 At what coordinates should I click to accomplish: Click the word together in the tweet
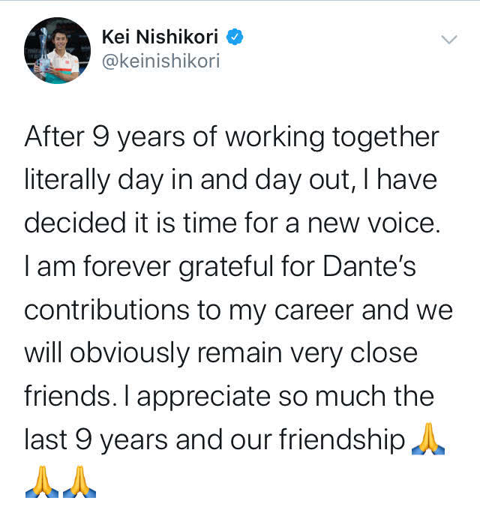386,137
